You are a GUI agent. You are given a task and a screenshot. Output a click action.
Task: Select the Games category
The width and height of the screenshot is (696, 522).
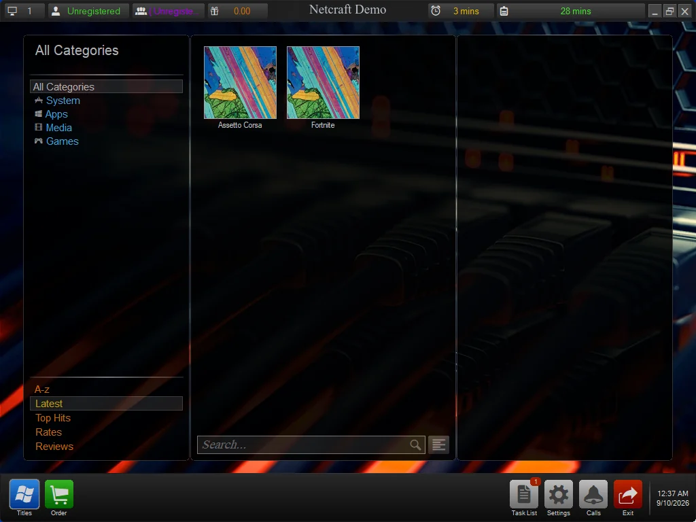pyautogui.click(x=62, y=141)
